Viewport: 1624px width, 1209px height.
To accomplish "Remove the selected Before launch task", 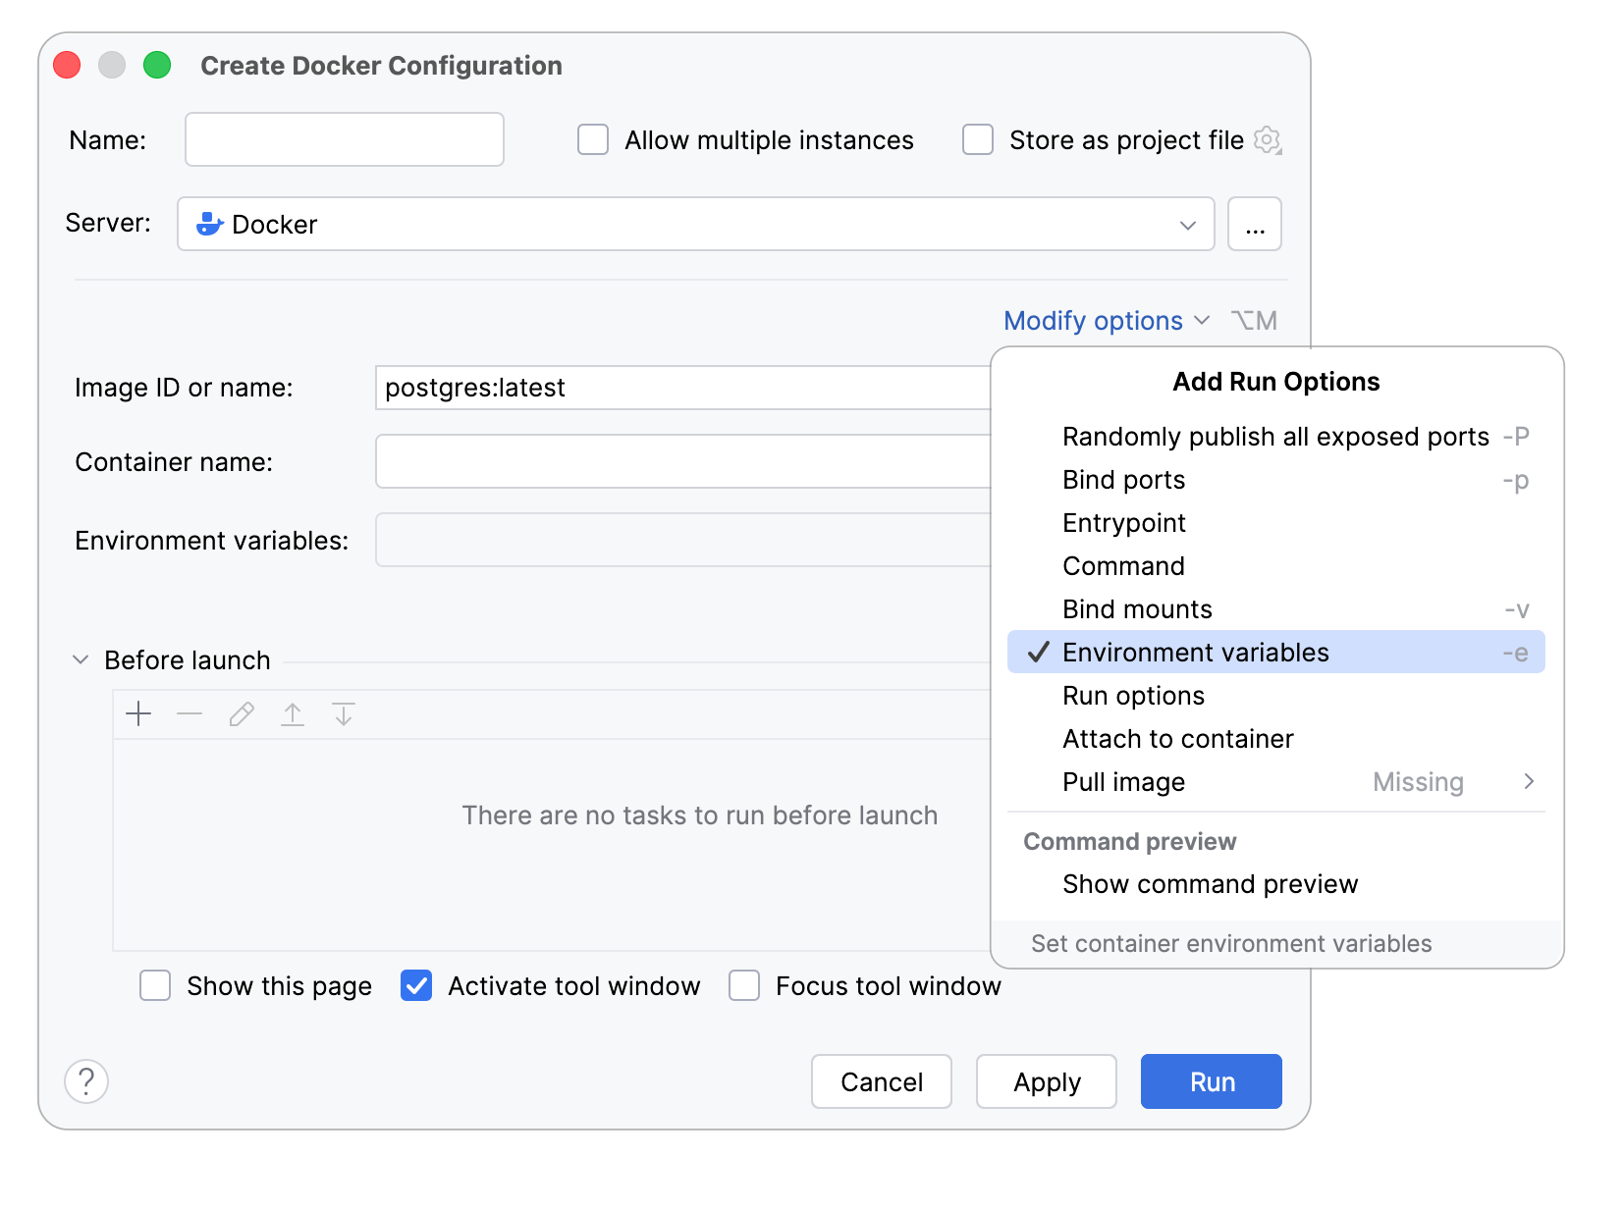I will [x=189, y=714].
